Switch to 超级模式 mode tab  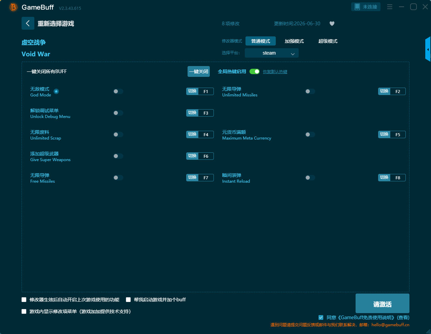328,41
